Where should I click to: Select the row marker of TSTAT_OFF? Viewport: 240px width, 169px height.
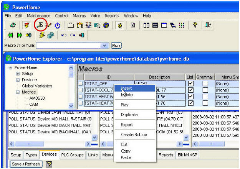point(81,84)
